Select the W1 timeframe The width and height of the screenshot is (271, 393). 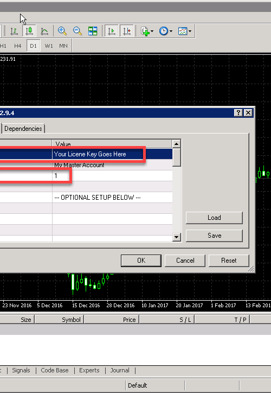(49, 46)
